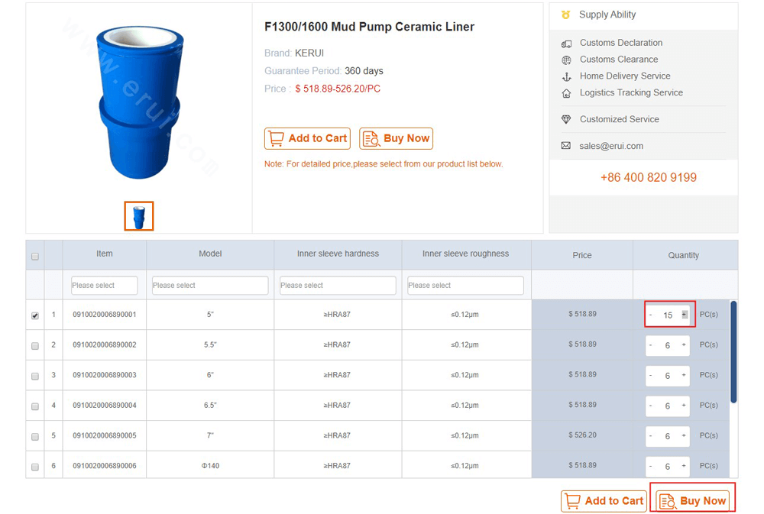Click the Customs Declaration truck icon

(x=566, y=44)
